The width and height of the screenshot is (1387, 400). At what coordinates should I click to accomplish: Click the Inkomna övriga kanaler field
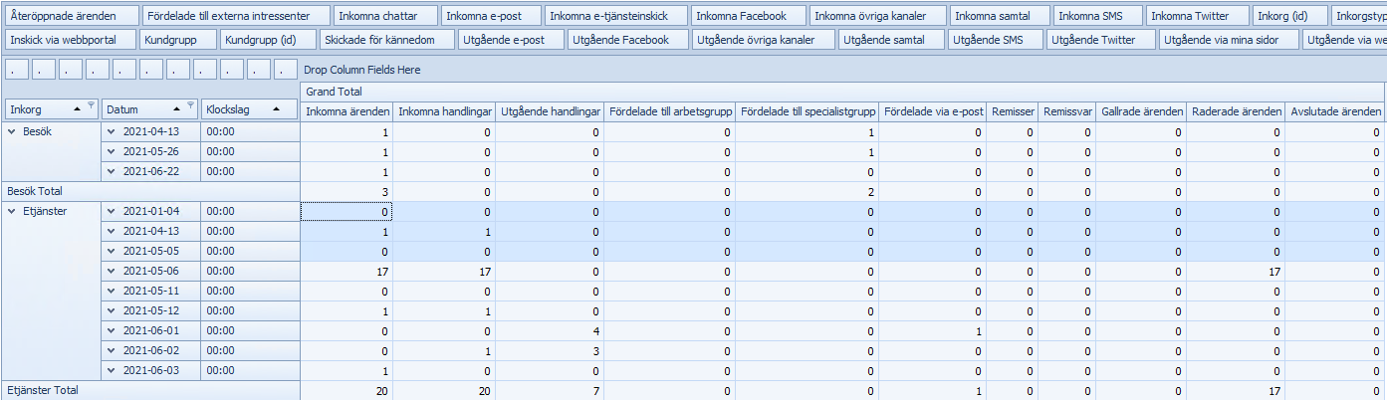pyautogui.click(x=877, y=16)
